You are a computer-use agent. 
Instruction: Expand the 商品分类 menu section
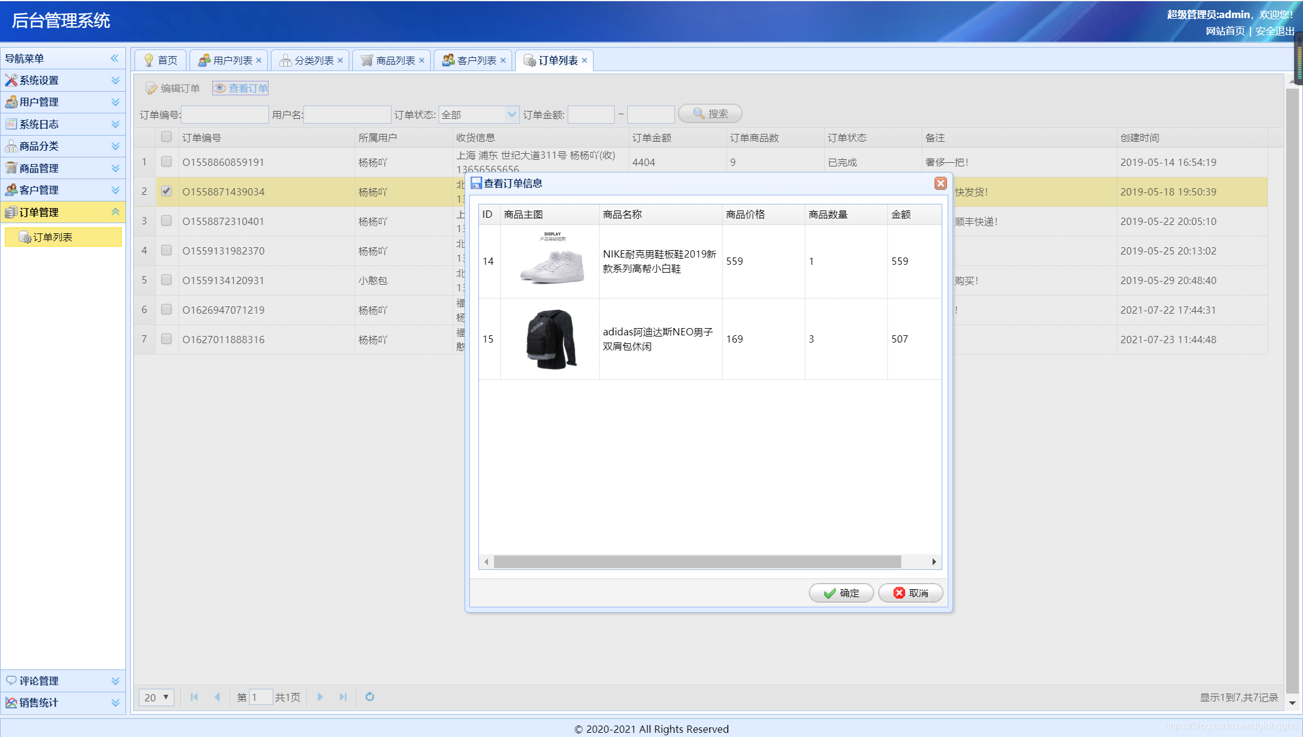pyautogui.click(x=115, y=146)
